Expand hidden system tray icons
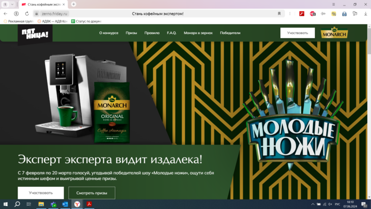This screenshot has width=371, height=209. click(x=313, y=204)
